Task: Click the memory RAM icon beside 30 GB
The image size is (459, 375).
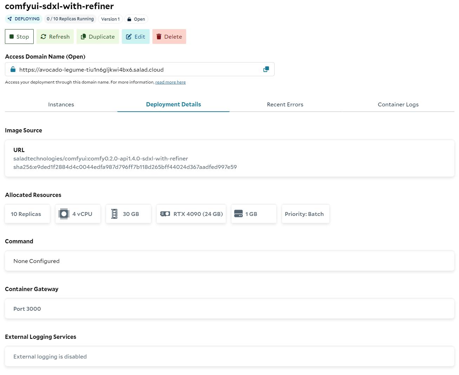Action: [x=114, y=214]
